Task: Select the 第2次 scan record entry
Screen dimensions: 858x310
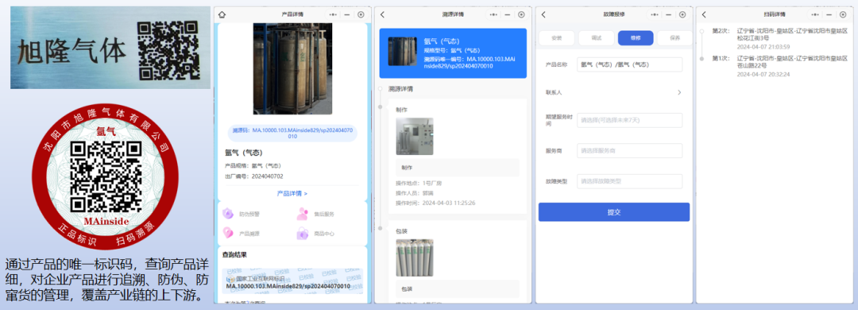Action: coord(780,38)
